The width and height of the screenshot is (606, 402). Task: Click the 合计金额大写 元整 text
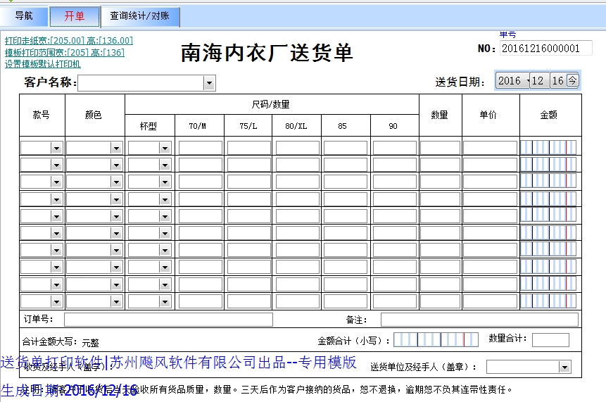point(61,342)
